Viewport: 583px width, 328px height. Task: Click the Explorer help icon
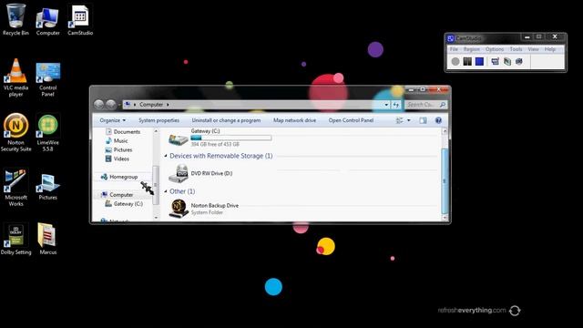(x=438, y=120)
